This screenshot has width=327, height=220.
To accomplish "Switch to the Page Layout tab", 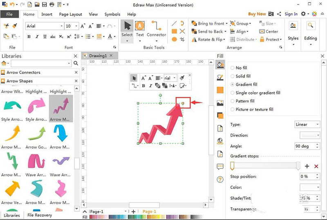I will [x=70, y=14].
